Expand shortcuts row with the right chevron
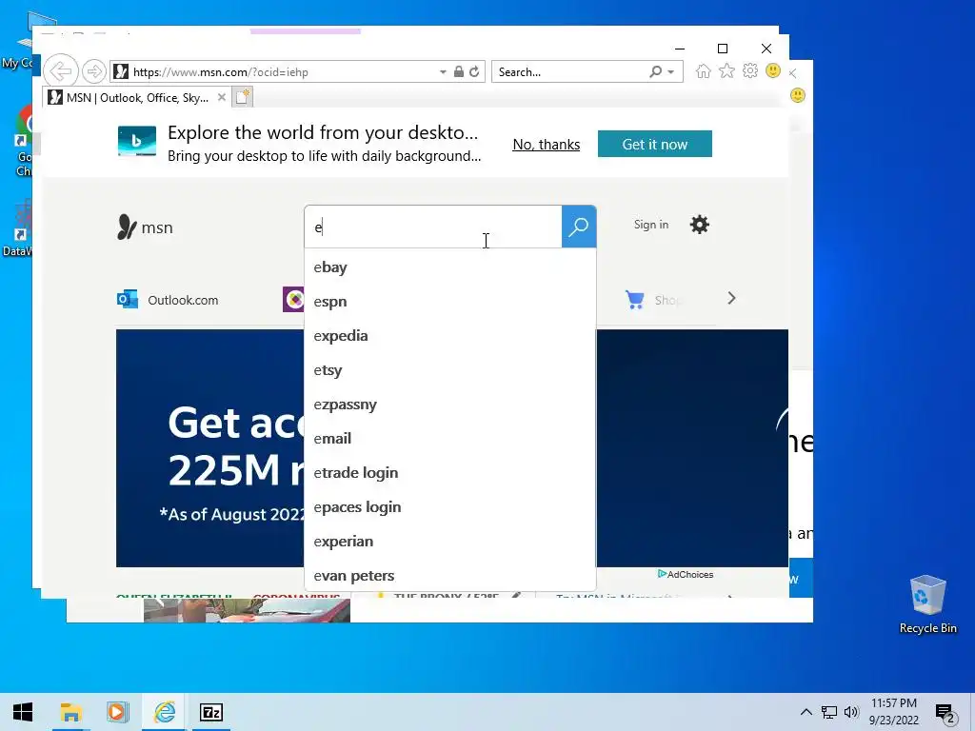 click(731, 298)
